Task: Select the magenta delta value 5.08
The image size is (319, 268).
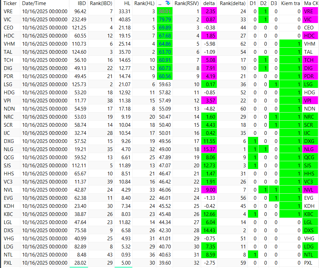Action: (209, 60)
